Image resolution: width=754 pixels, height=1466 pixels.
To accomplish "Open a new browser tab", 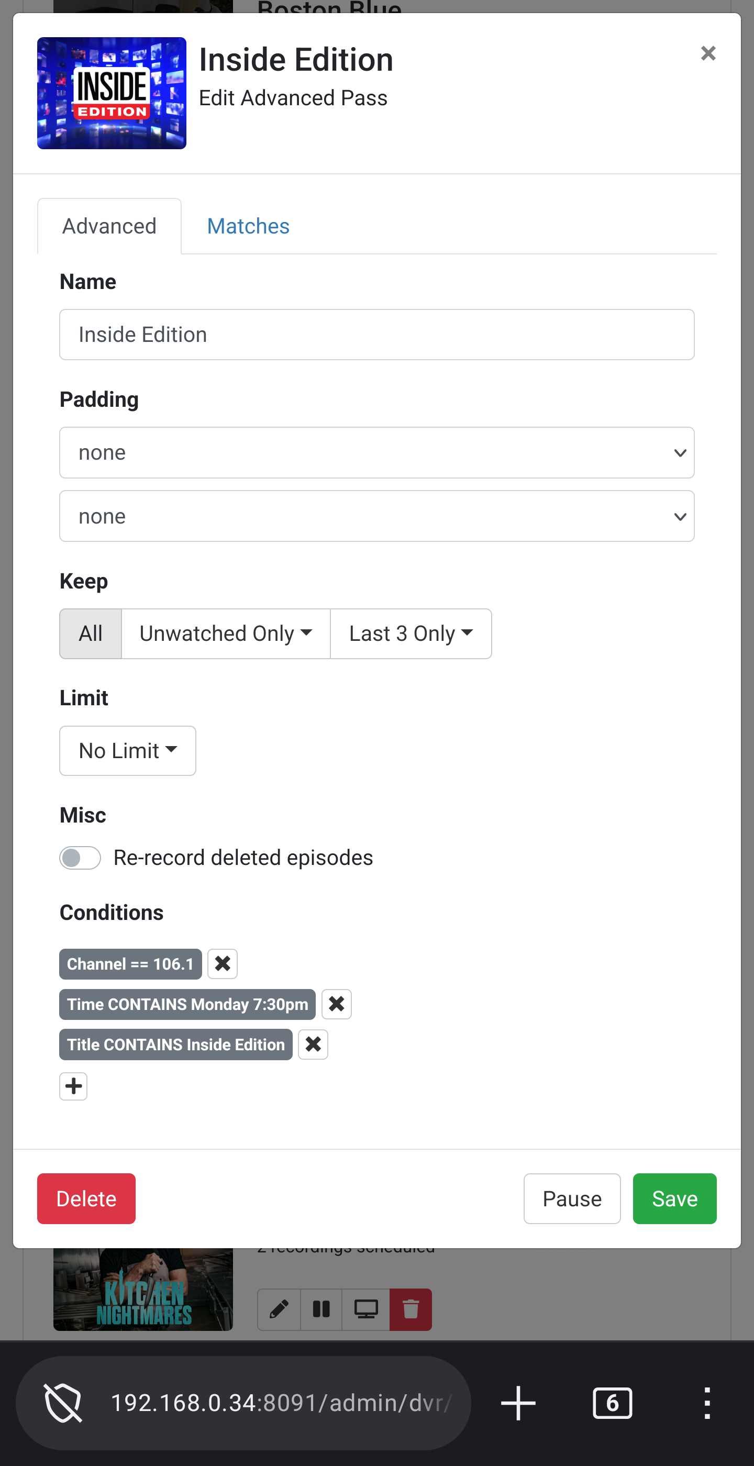I will point(518,1403).
